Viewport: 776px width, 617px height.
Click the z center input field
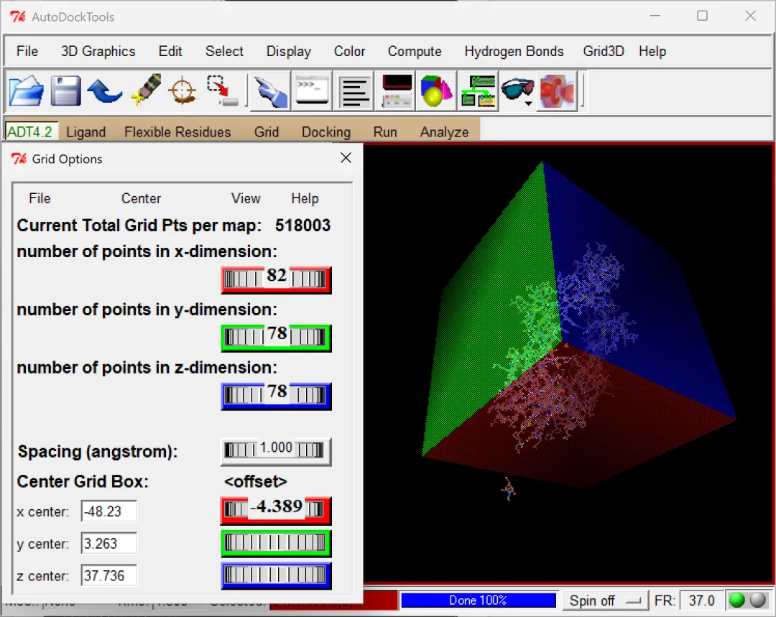coord(109,575)
